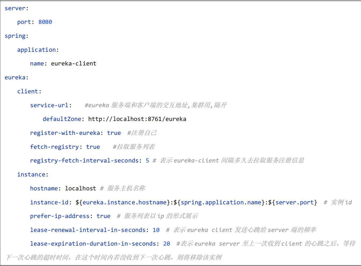The image size is (361, 266).
Task: Click the last comment line 下一次心跳的超时时间
Action: [114, 257]
